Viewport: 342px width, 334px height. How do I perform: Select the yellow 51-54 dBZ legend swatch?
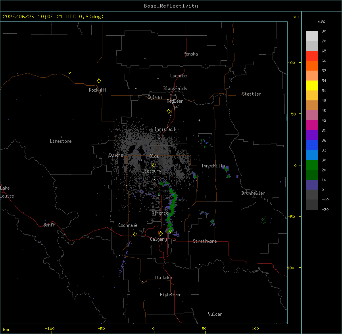click(x=312, y=85)
